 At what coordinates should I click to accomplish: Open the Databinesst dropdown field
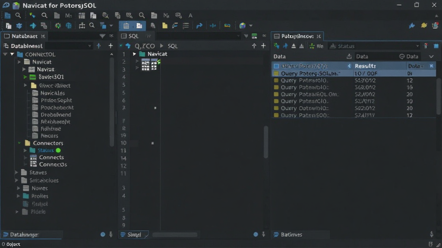click(x=69, y=46)
